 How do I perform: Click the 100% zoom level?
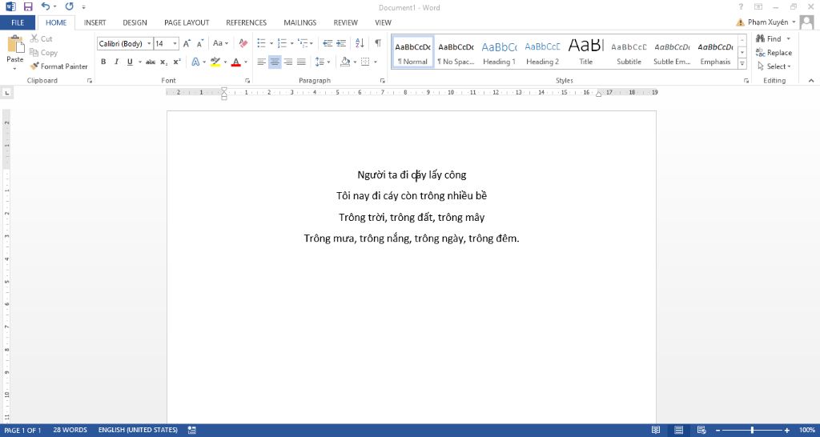[806, 431]
